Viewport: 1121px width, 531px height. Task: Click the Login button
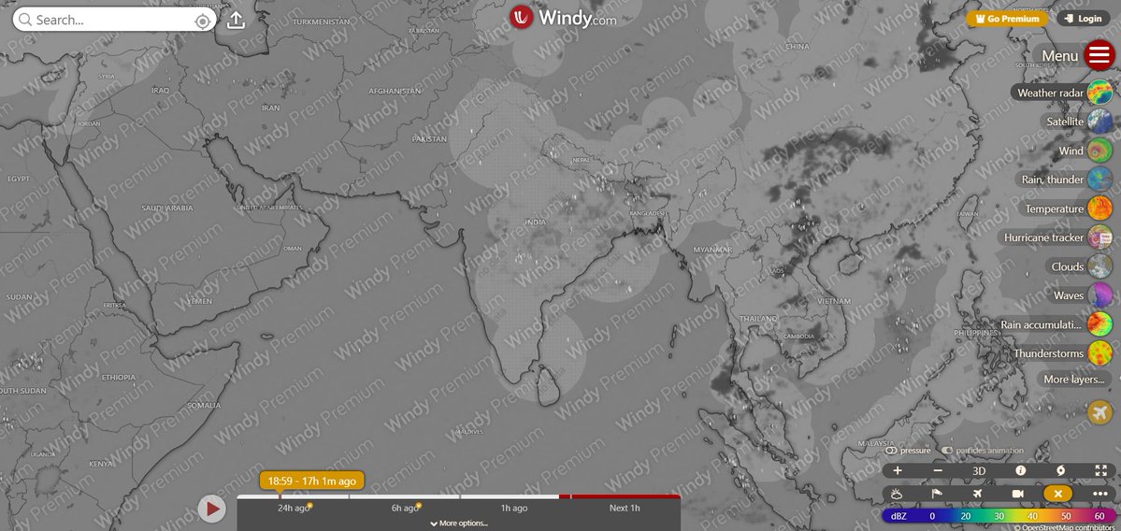coord(1083,19)
